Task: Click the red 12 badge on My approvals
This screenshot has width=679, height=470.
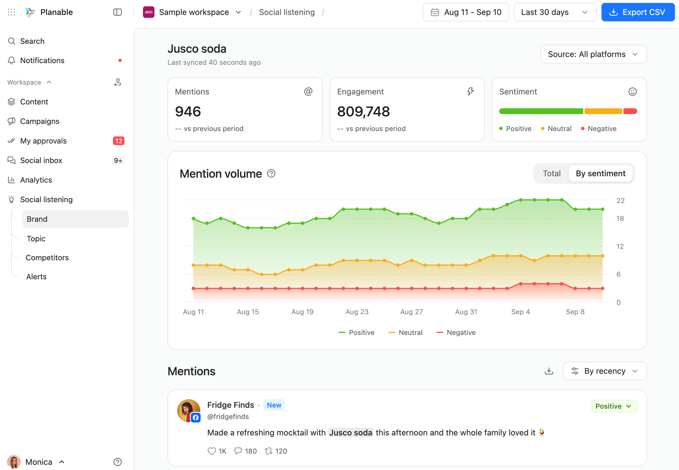Action: 118,141
